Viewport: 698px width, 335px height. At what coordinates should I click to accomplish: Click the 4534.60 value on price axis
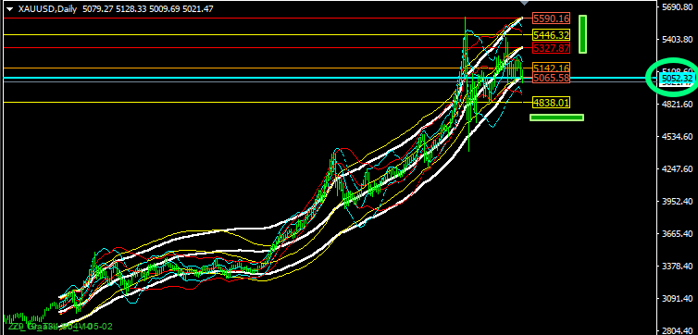(677, 136)
